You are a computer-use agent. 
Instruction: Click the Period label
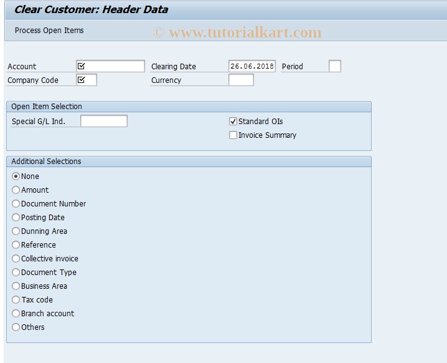click(x=292, y=67)
